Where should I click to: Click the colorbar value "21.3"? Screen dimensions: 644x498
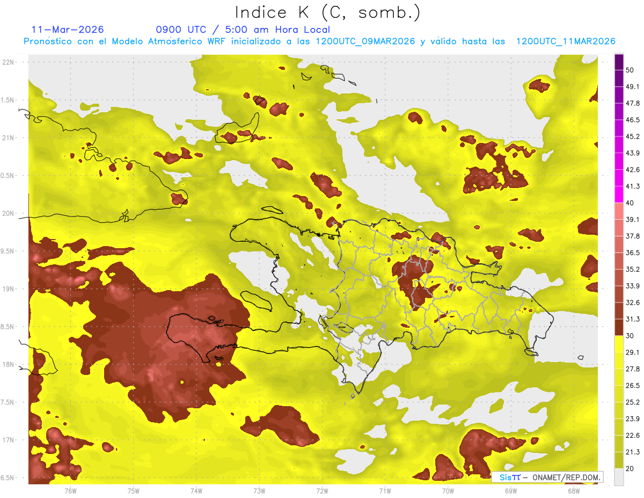click(632, 452)
